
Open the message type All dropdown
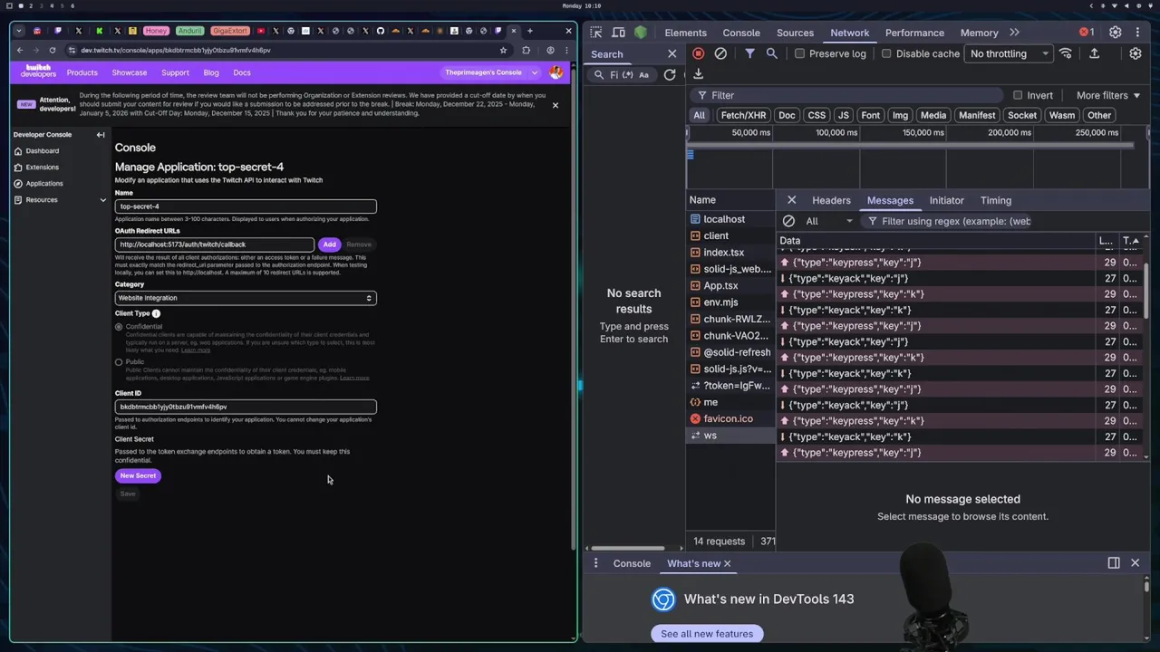[829, 221]
